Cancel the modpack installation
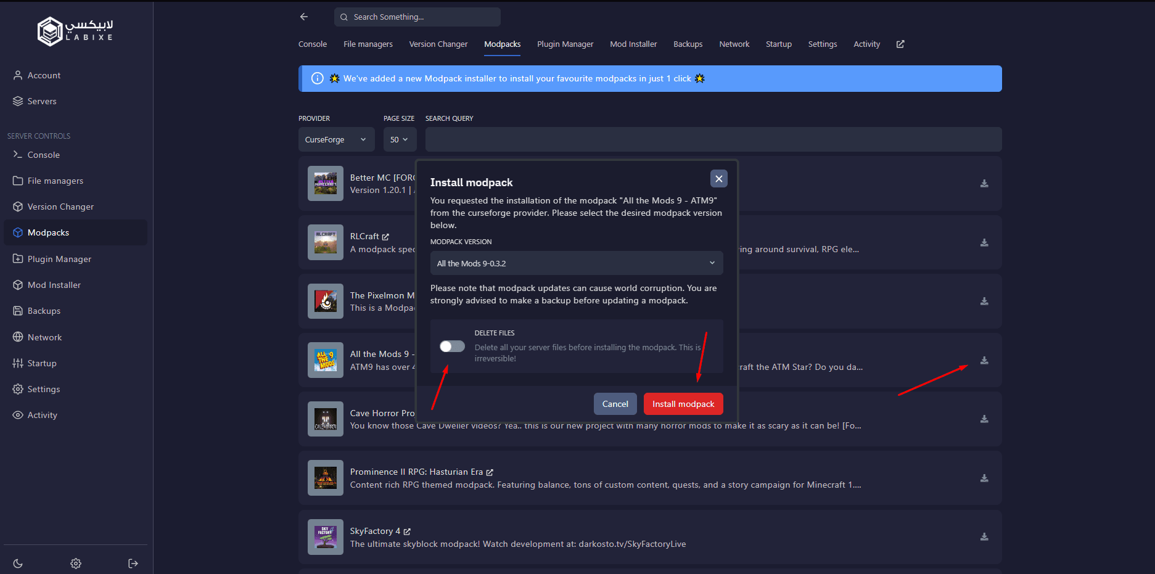 tap(615, 404)
